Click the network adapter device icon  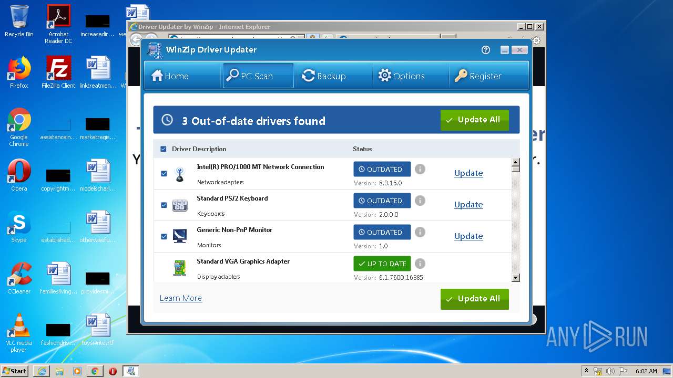(x=180, y=174)
